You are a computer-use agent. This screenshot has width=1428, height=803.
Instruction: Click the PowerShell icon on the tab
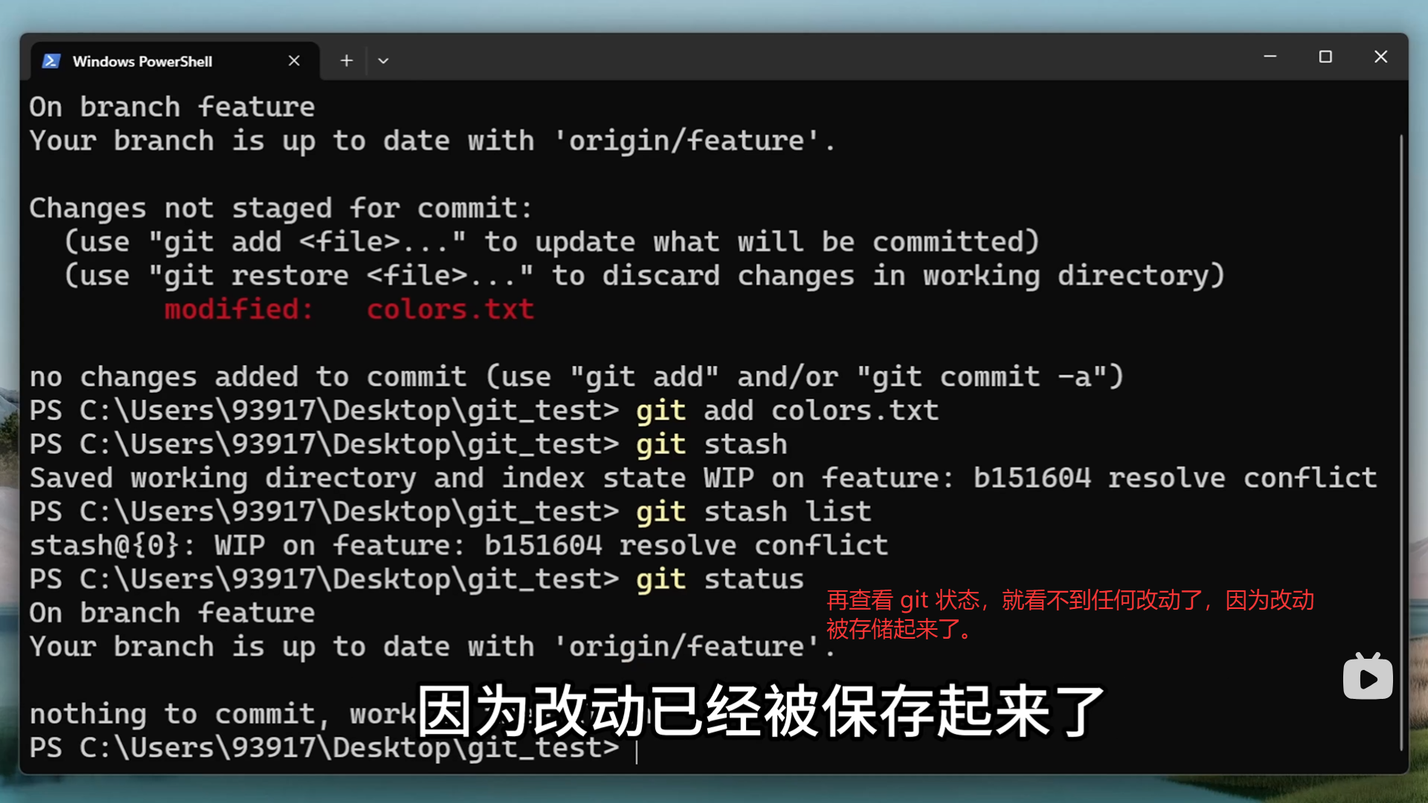click(51, 61)
